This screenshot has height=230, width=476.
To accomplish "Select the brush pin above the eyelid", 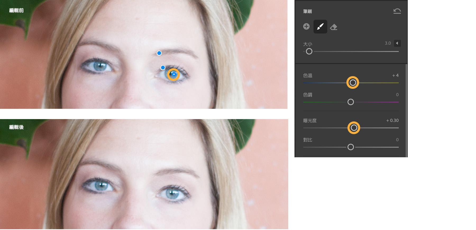I will (x=163, y=68).
